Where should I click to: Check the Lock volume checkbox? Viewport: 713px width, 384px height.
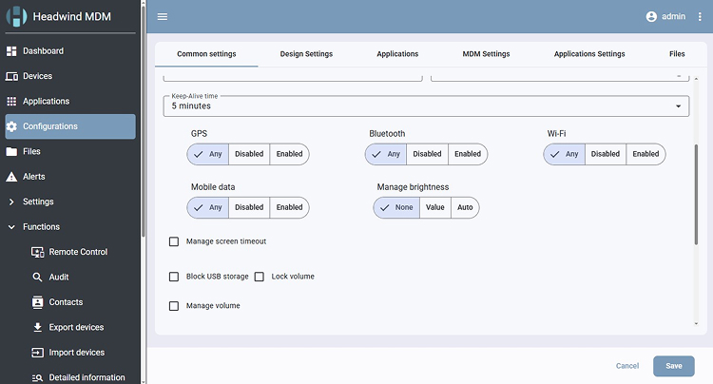(260, 277)
